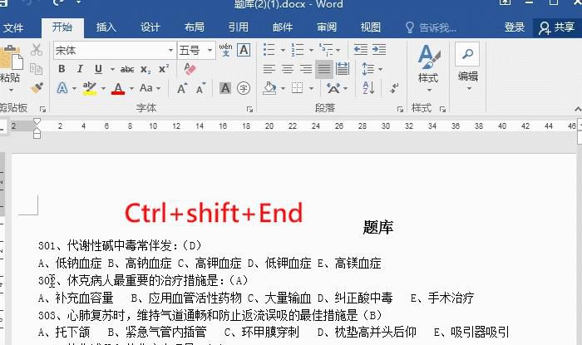Expand the line spacing dropdown arrow
582x345 pixels.
click(x=381, y=69)
